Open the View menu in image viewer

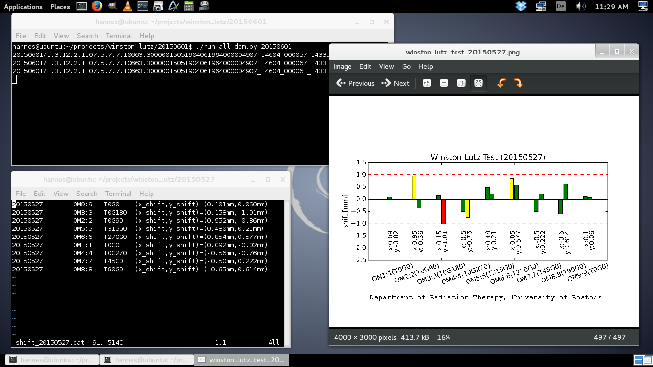click(x=386, y=66)
